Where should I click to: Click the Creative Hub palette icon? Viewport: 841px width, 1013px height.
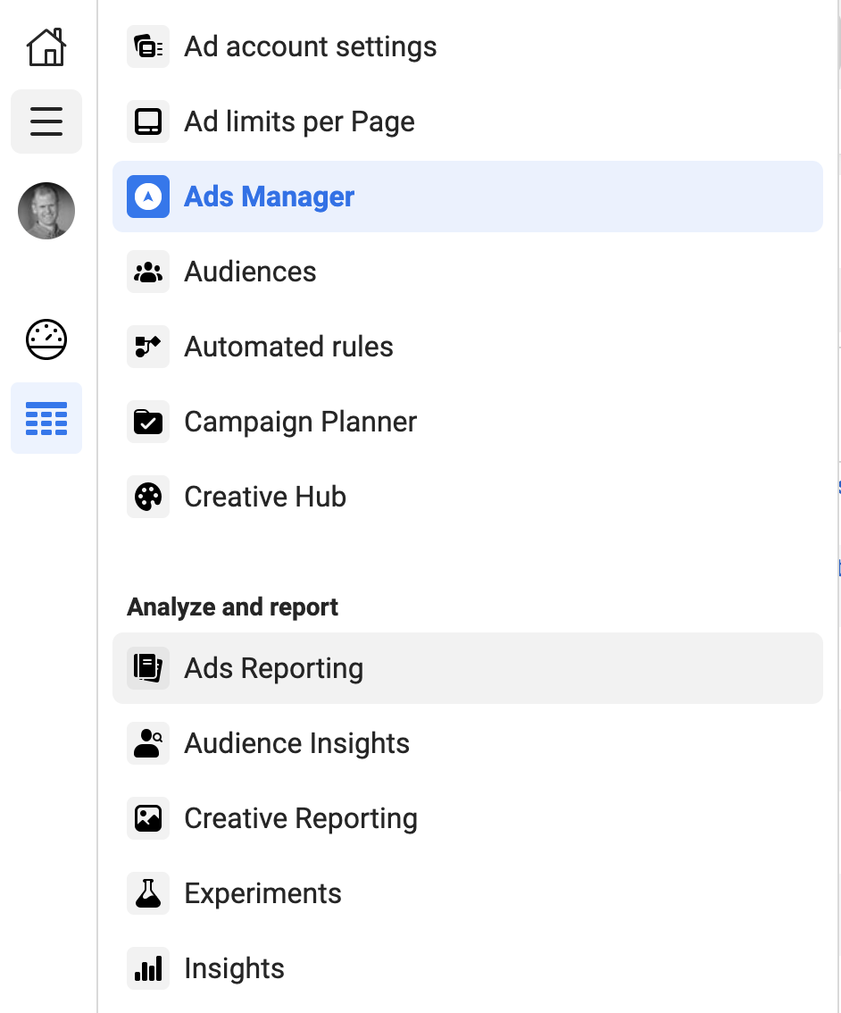click(x=148, y=497)
